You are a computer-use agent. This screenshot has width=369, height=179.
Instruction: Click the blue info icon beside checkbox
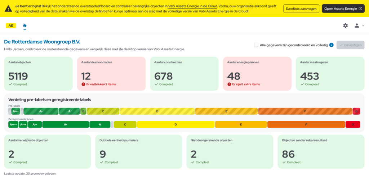331,45
